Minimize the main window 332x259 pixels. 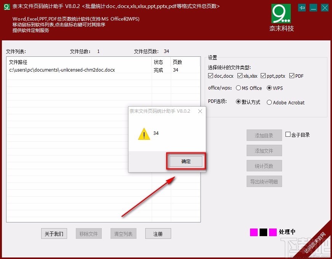point(313,8)
